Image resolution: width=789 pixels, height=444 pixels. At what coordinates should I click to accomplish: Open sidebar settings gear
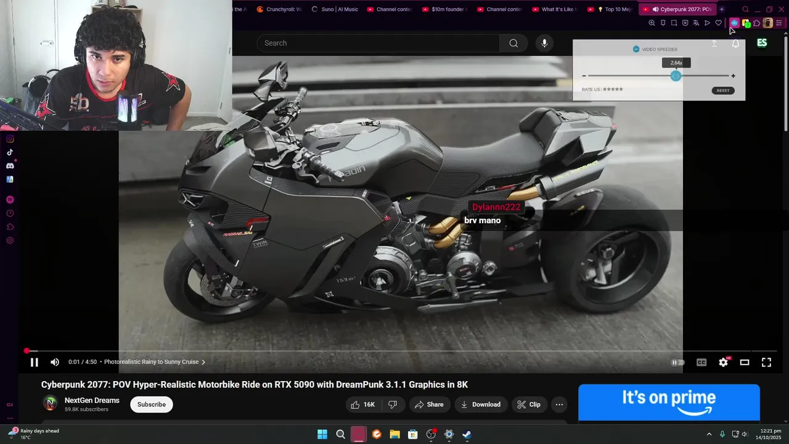point(10,240)
